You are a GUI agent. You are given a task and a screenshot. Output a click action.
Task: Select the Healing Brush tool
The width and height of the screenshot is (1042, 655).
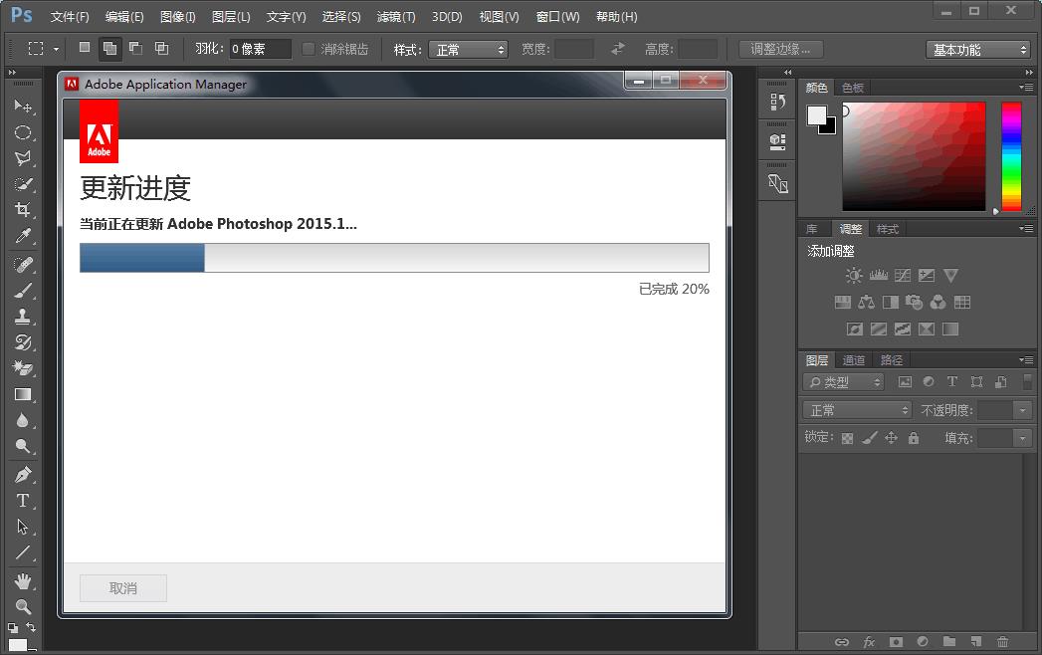coord(23,265)
